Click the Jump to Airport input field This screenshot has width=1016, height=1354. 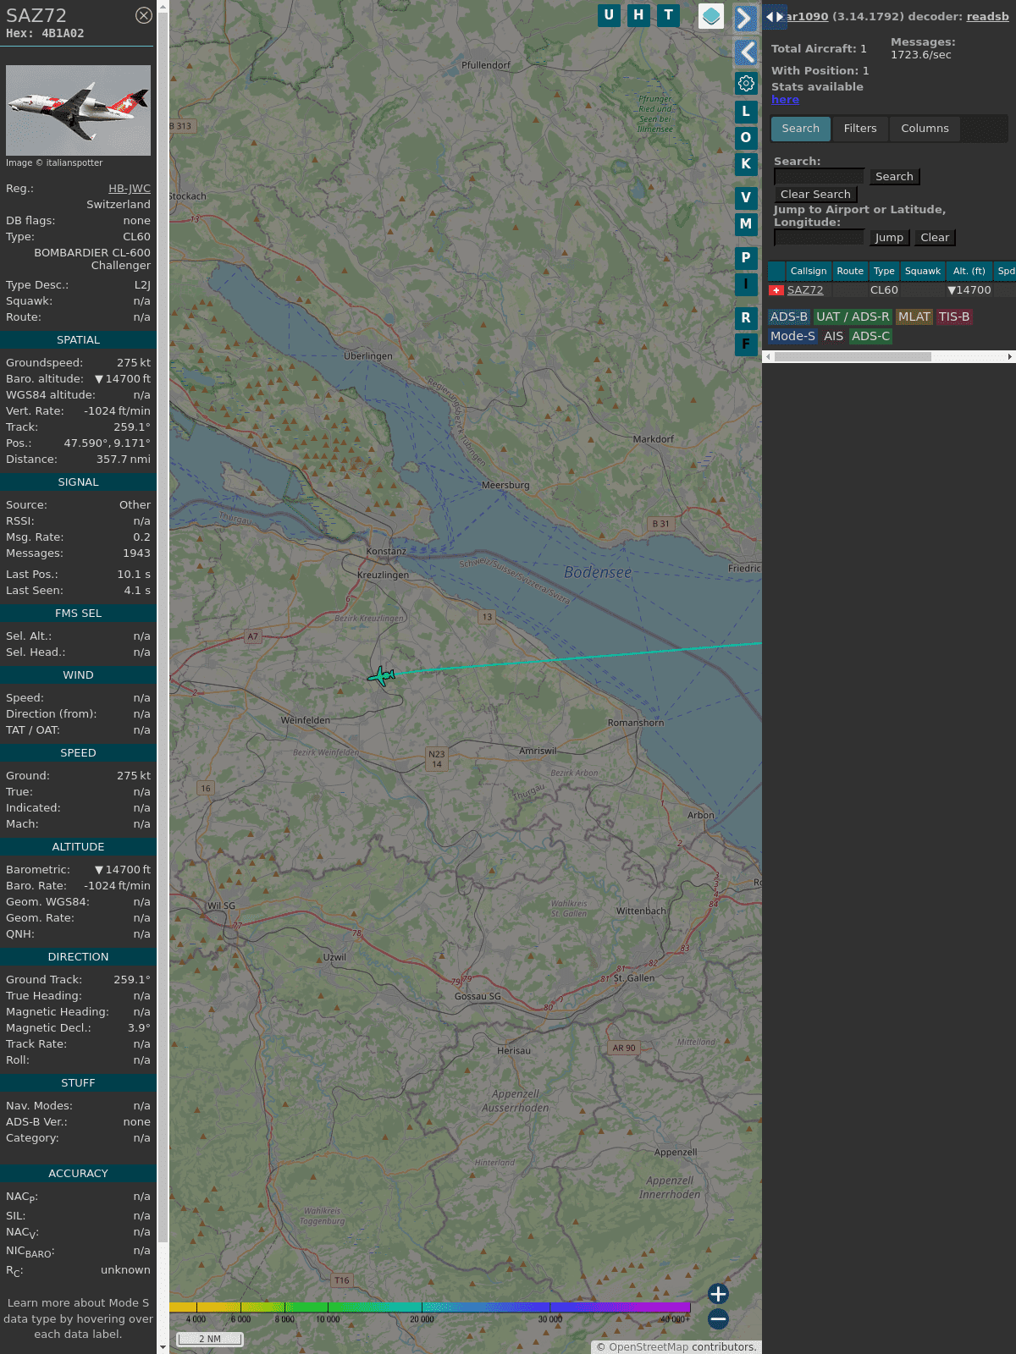tap(820, 238)
